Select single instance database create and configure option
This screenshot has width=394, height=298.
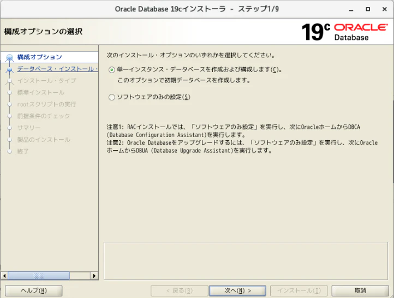[112, 70]
